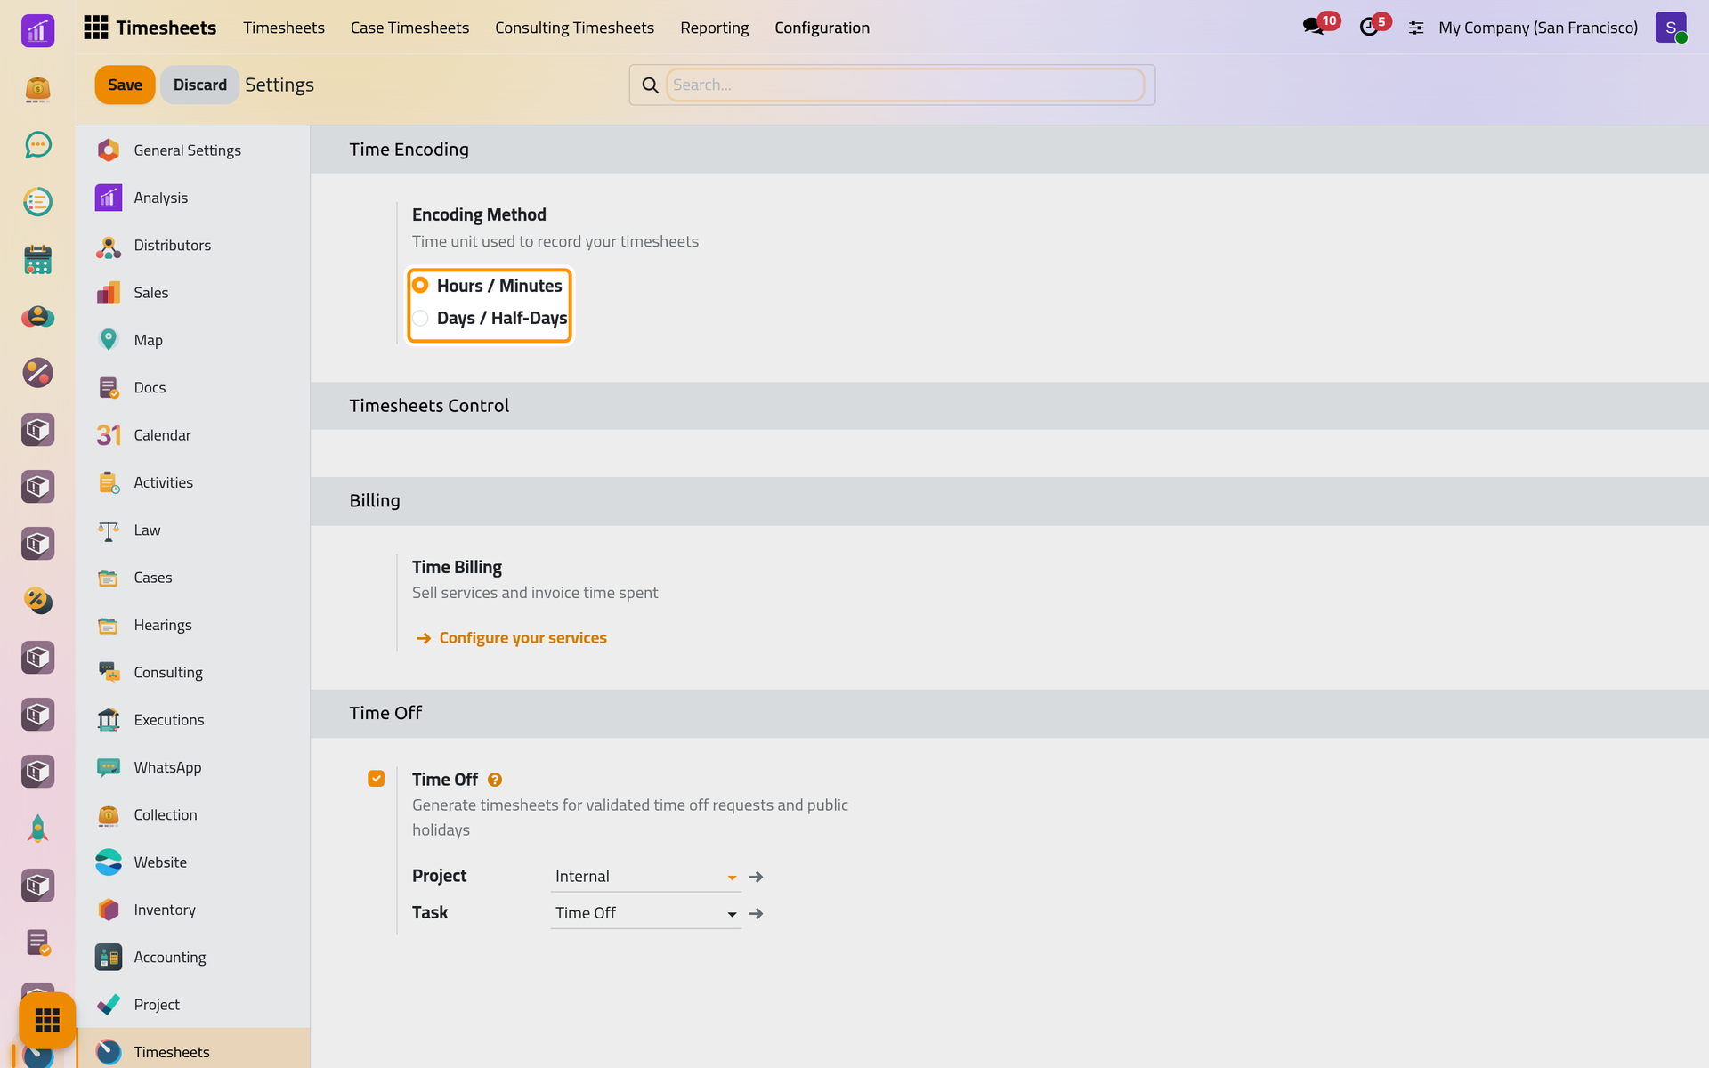Open the rocket app icon in left dock

point(37,829)
